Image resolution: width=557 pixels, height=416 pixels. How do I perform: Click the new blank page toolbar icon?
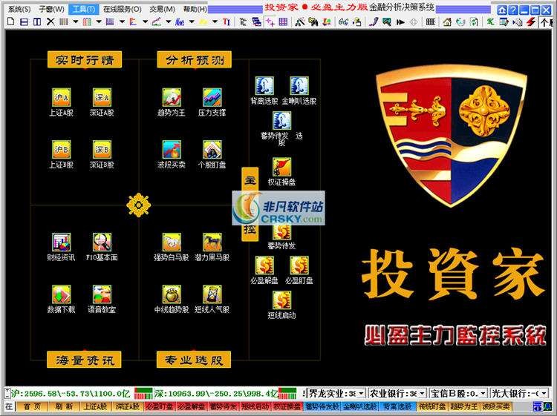pos(11,22)
